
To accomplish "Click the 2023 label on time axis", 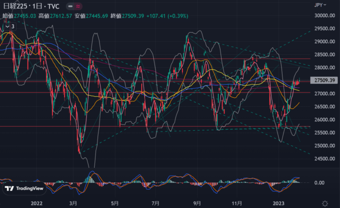I will (x=278, y=203).
